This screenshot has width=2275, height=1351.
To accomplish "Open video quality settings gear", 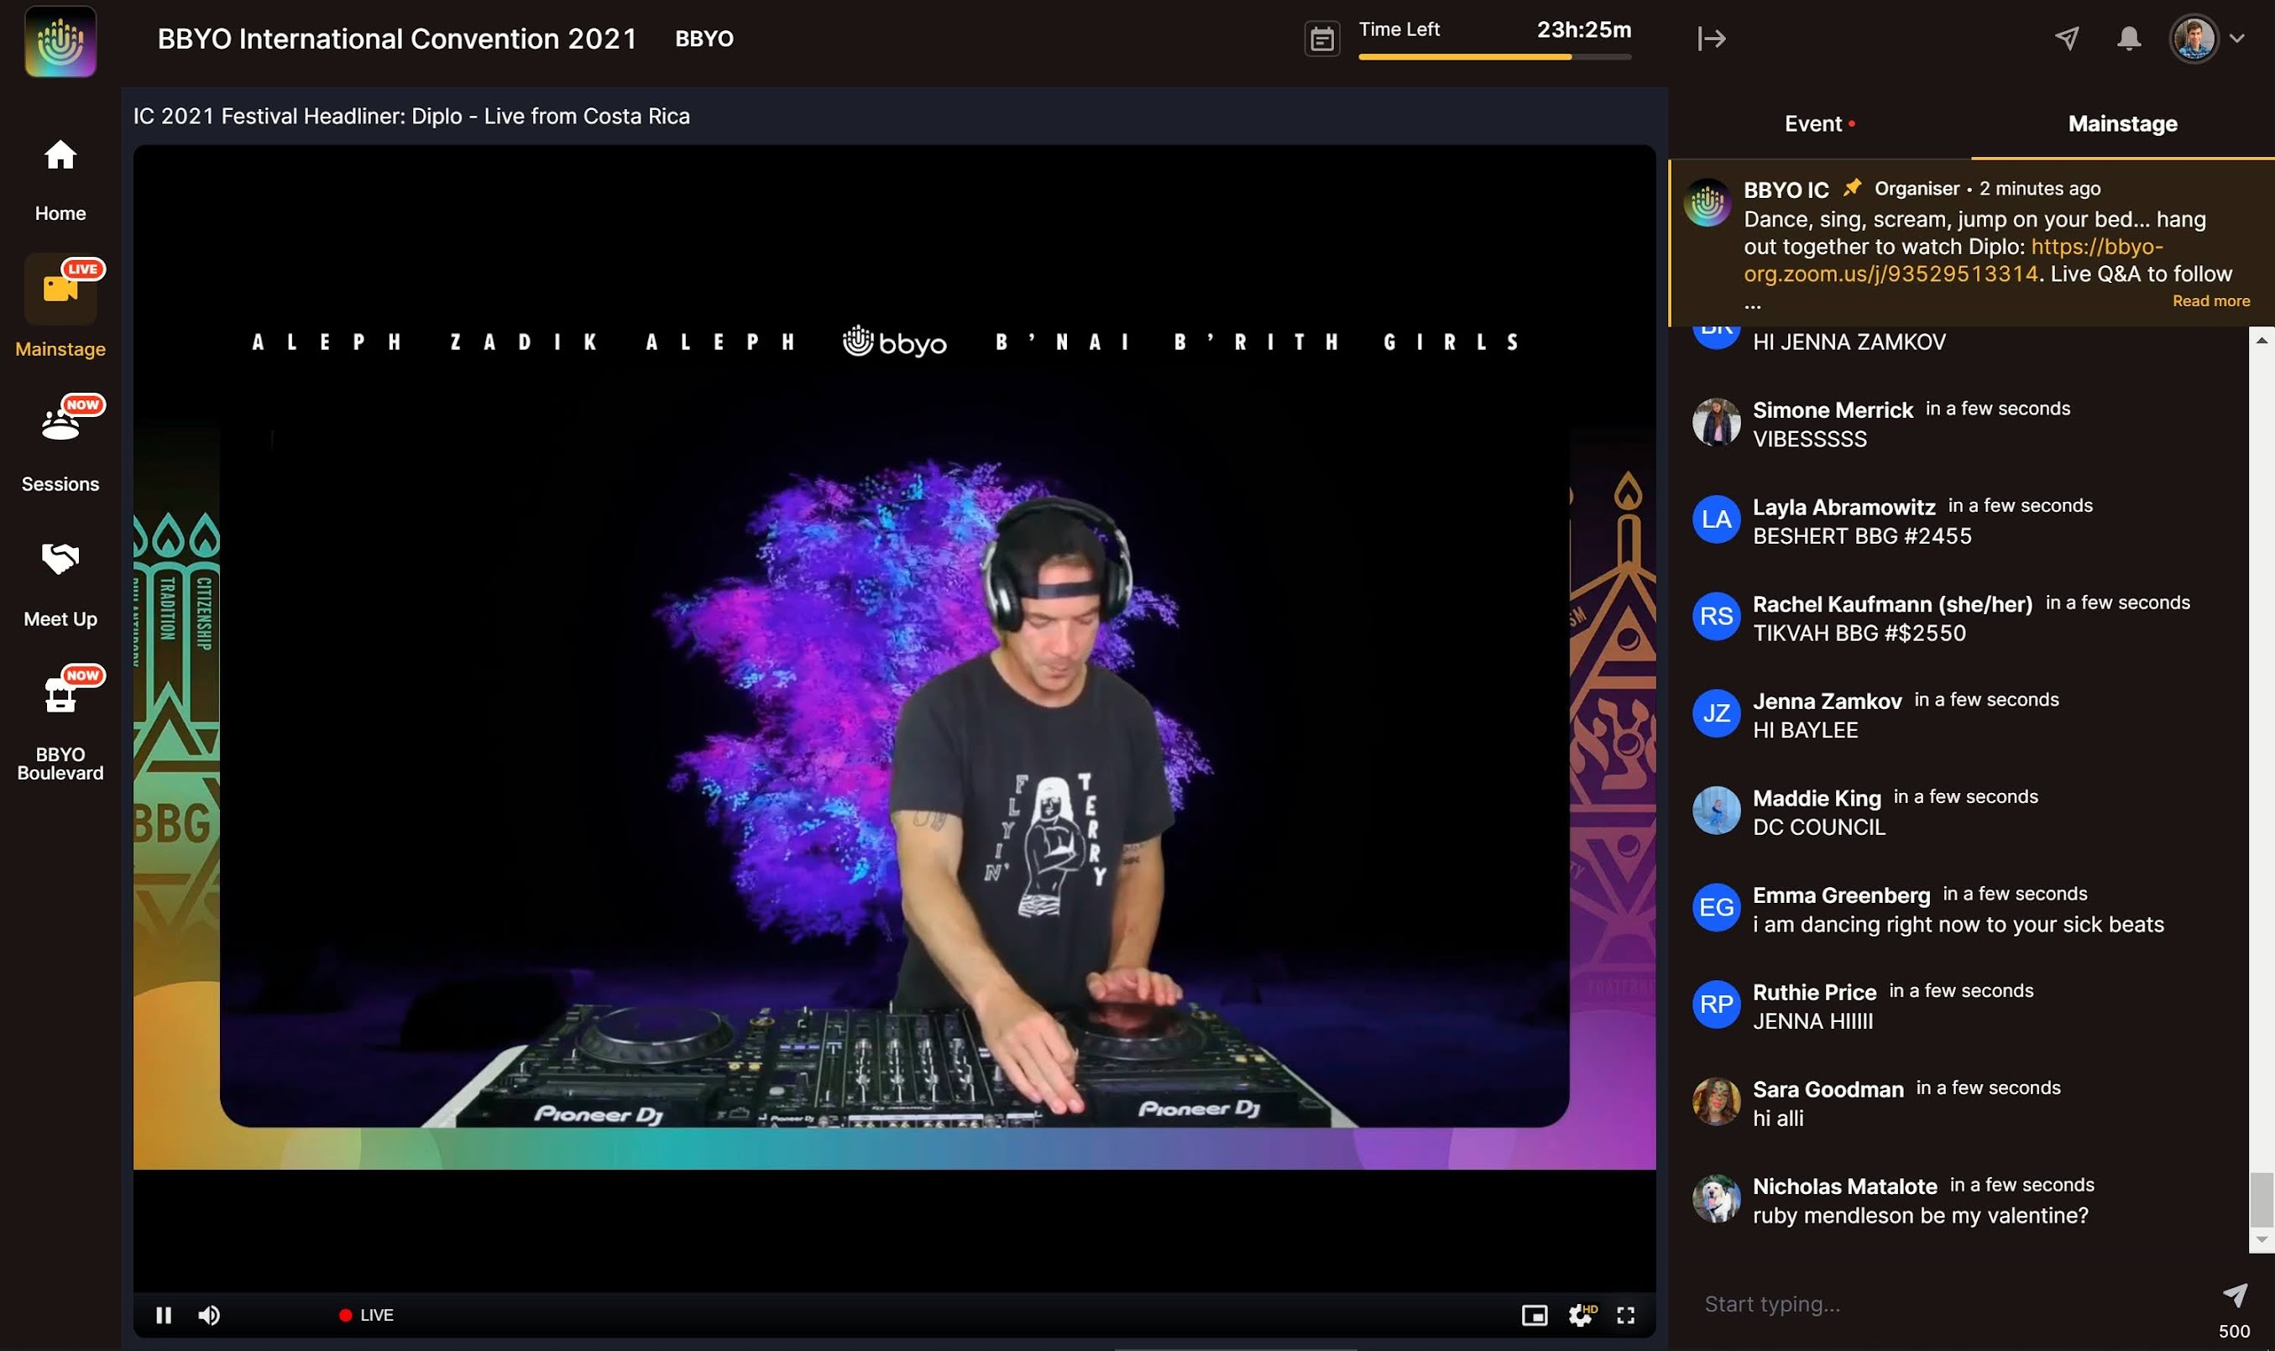I will [x=1582, y=1315].
